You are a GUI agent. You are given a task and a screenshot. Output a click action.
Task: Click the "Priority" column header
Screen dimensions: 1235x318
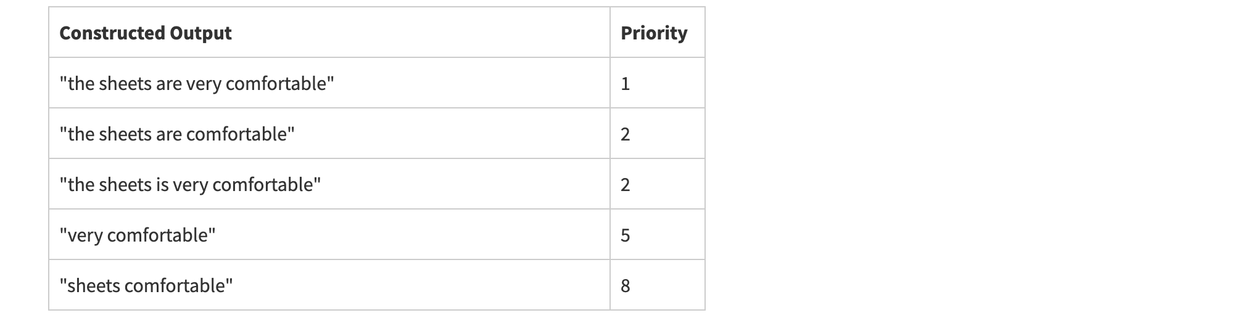[653, 33]
